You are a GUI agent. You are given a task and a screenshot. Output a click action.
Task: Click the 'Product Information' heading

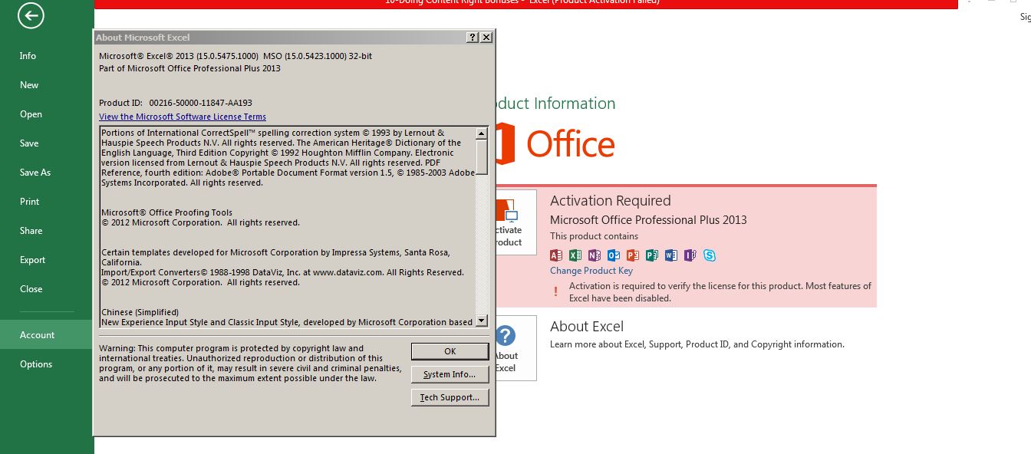pyautogui.click(x=555, y=104)
